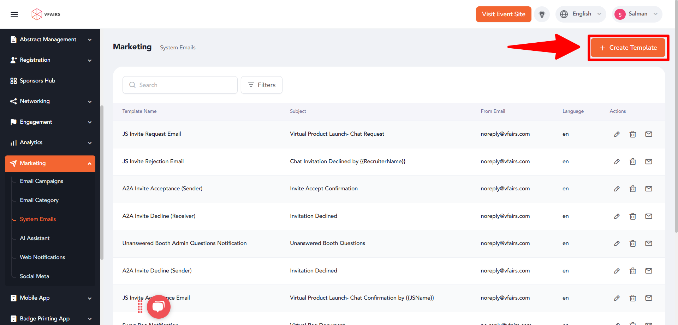
Task: Click the Create Template button
Action: pyautogui.click(x=628, y=47)
